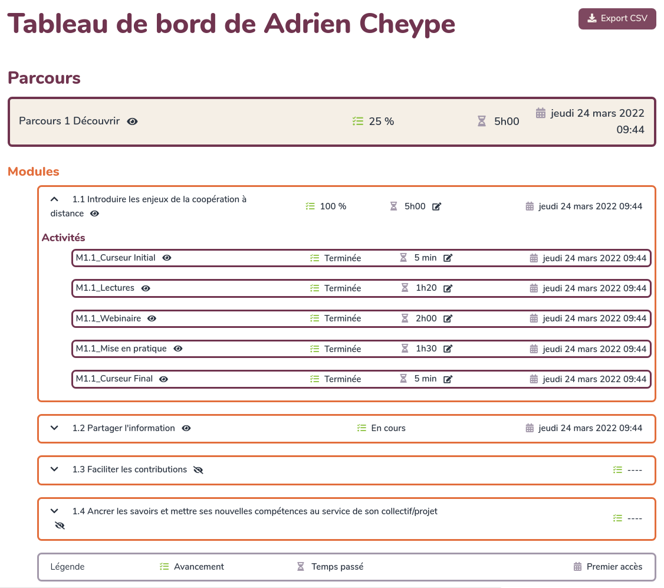The width and height of the screenshot is (664, 588).
Task: Select the Parcours section heading
Action: pos(44,77)
